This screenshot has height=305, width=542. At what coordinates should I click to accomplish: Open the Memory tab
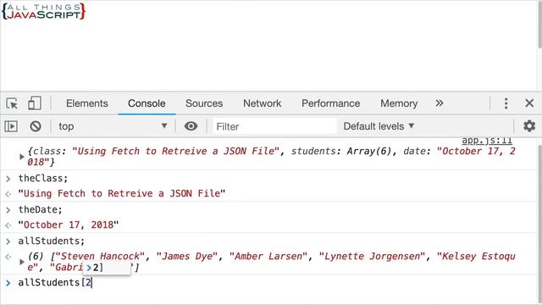399,103
